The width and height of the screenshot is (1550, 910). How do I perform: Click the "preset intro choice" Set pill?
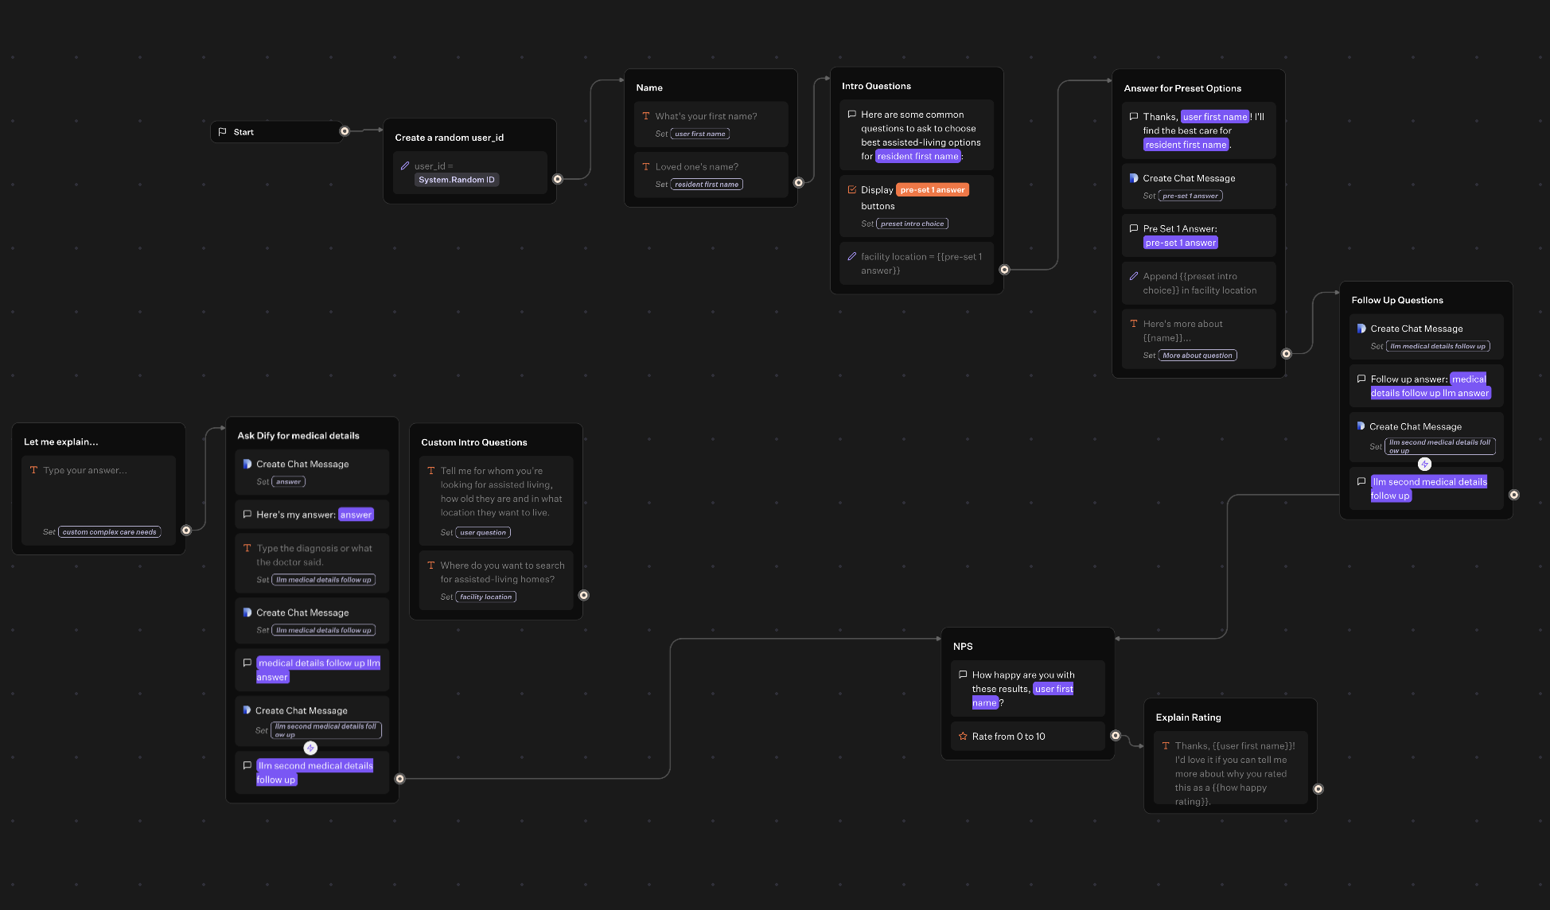pos(913,224)
